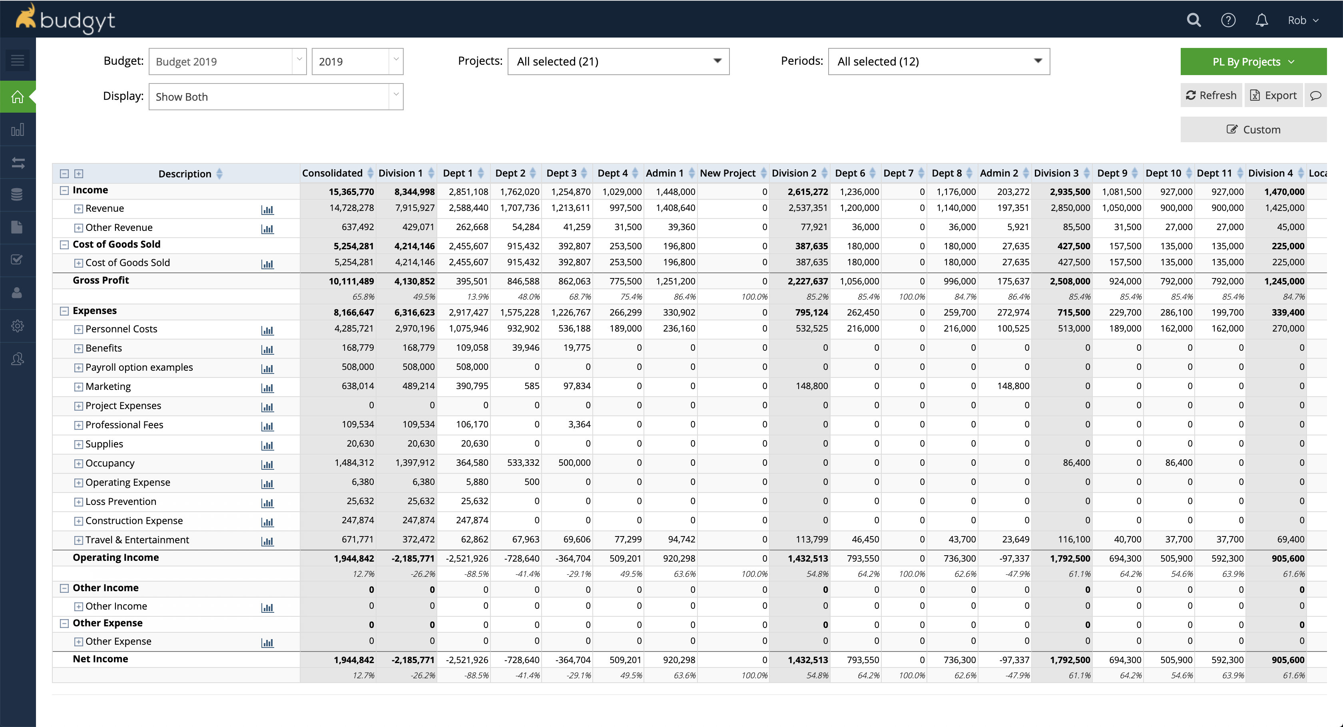Click the sidebar settings gear icon
Image resolution: width=1343 pixels, height=727 pixels.
coord(18,326)
